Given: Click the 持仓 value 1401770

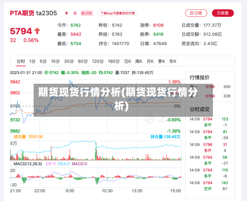Looking at the screenshot, I should pyautogui.click(x=121, y=44).
